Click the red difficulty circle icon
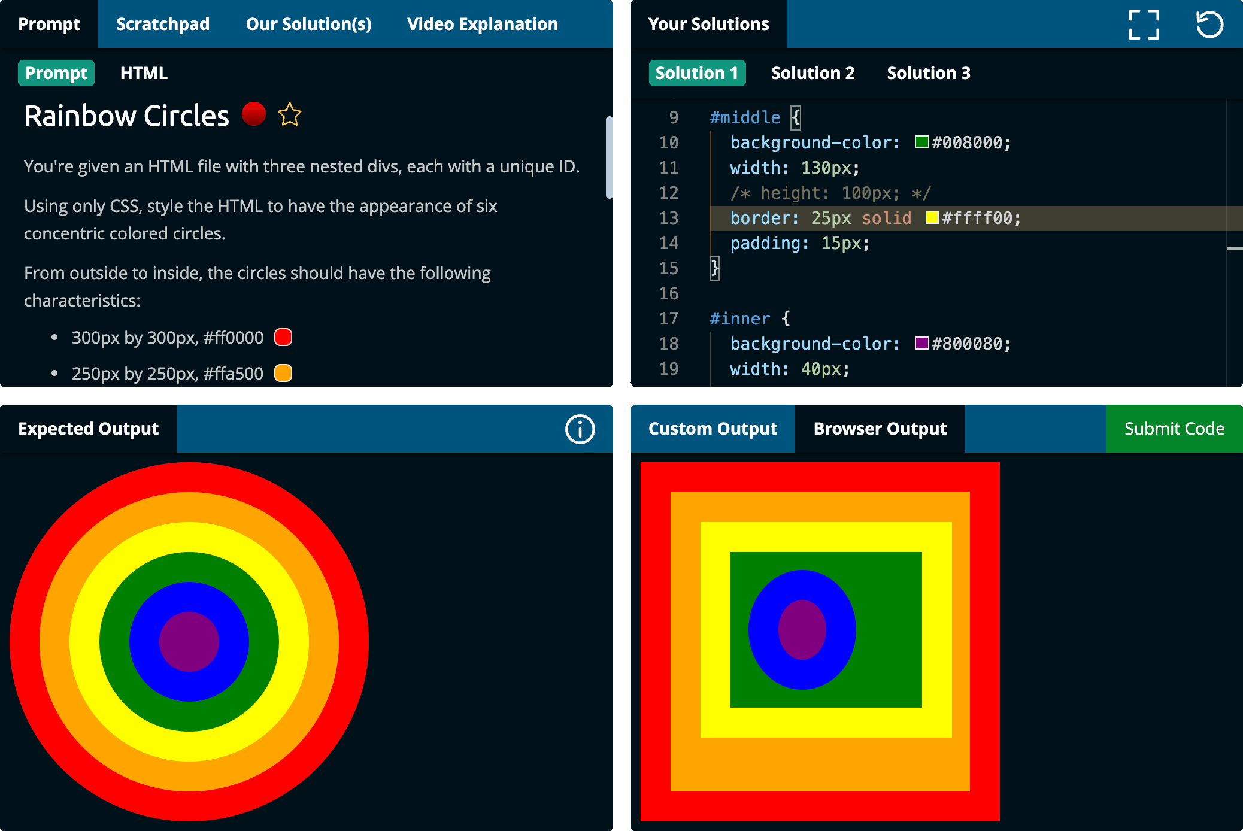The height and width of the screenshot is (831, 1243). pyautogui.click(x=254, y=113)
